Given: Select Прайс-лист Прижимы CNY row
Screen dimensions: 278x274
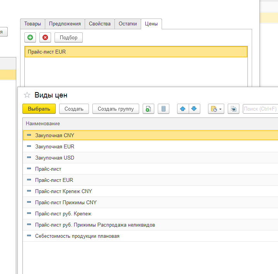Looking at the screenshot, I should [150, 202].
